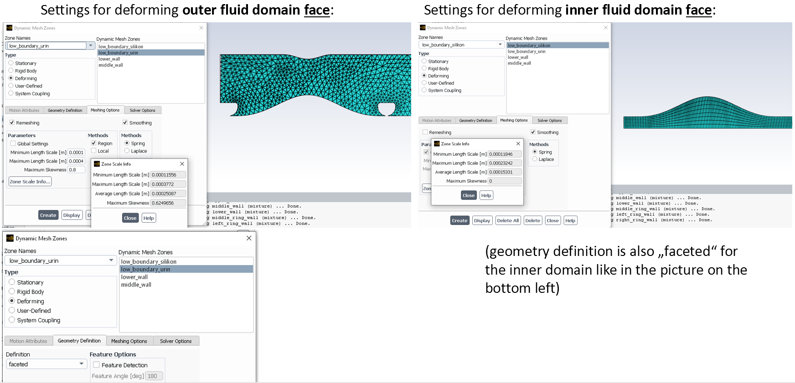
Task: Click Help in top-left Zone Scale Info popup
Action: click(x=149, y=218)
